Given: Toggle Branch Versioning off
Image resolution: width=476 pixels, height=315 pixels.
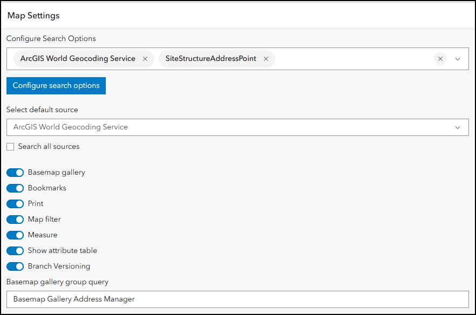Looking at the screenshot, I should (15, 266).
